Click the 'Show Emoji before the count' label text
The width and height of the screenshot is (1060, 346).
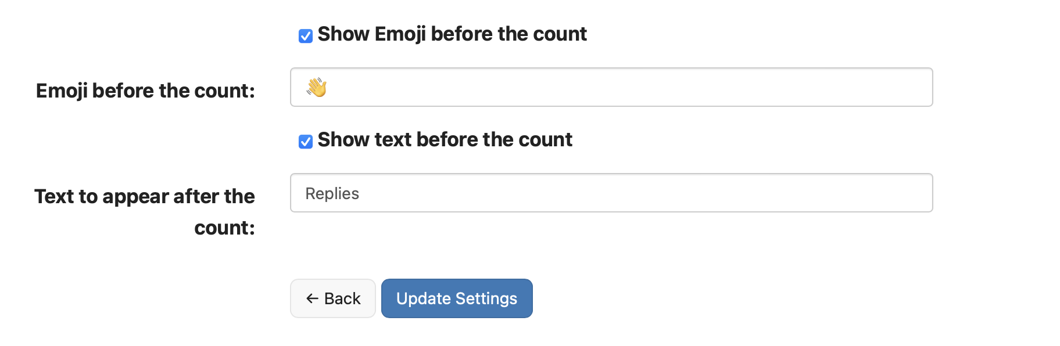452,34
